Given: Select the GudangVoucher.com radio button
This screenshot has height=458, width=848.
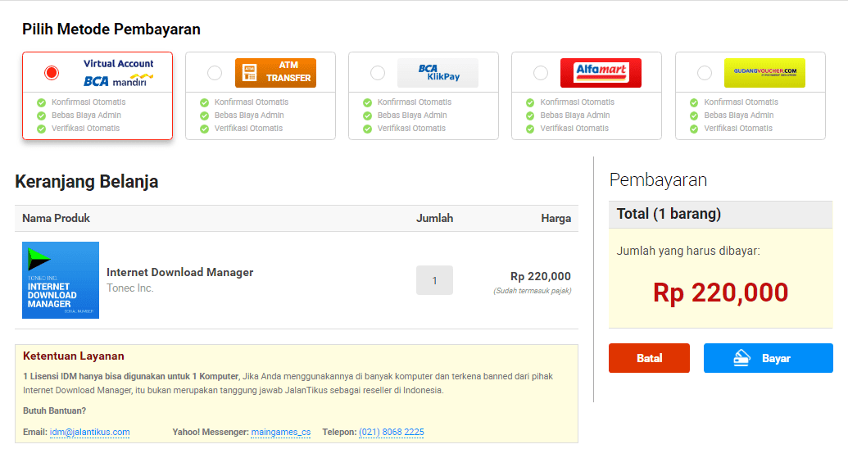Looking at the screenshot, I should (704, 72).
